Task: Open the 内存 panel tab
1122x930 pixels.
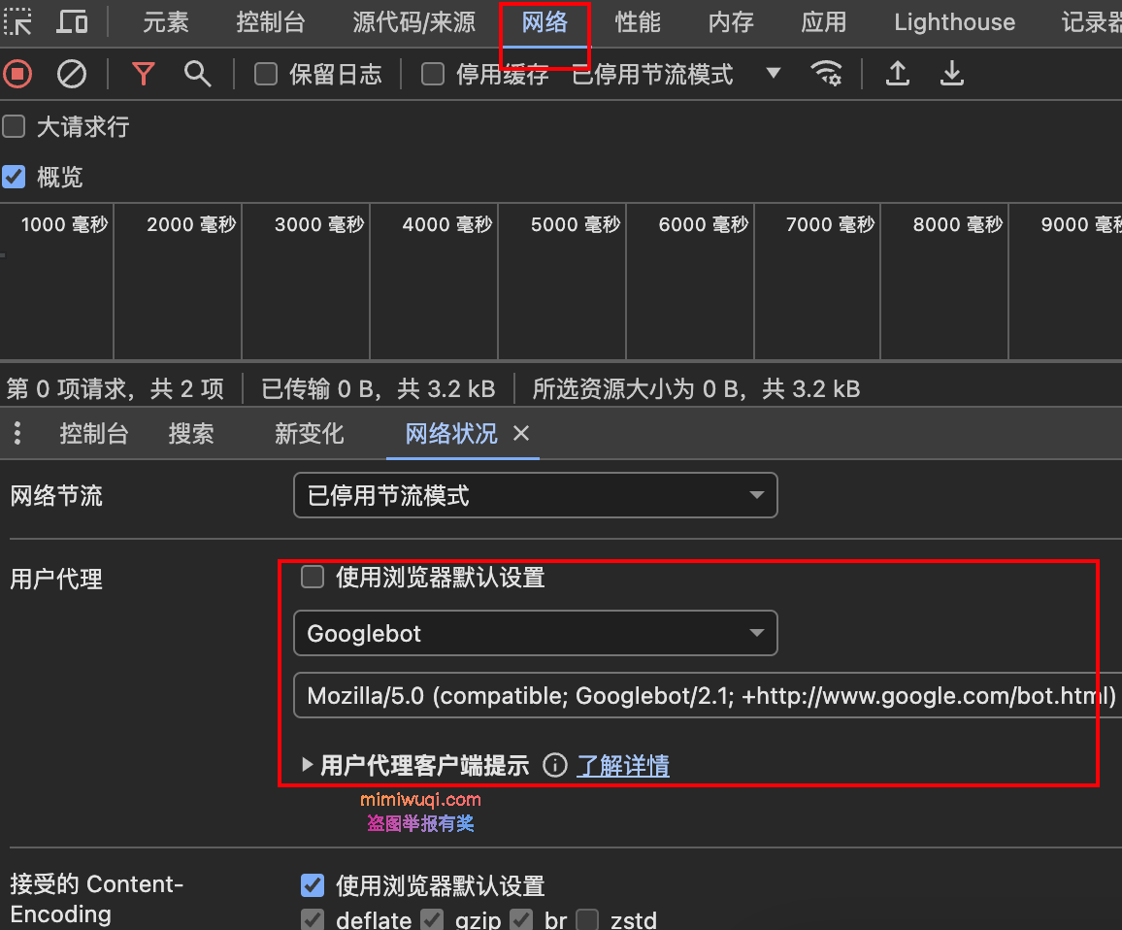Action: click(x=731, y=22)
